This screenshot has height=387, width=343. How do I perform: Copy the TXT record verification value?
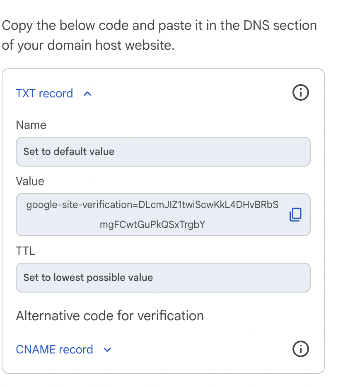coord(295,214)
